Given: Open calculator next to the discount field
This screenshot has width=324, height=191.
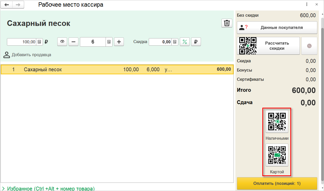Looking at the screenshot, I should coord(175,42).
